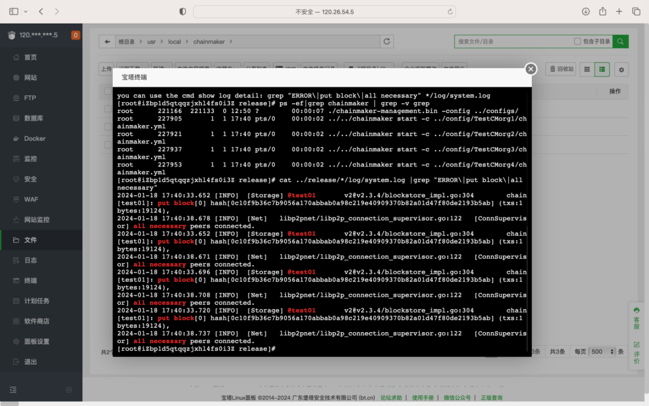Click the 上传 upload button
Screen dimensions: 649x406
coord(106,69)
